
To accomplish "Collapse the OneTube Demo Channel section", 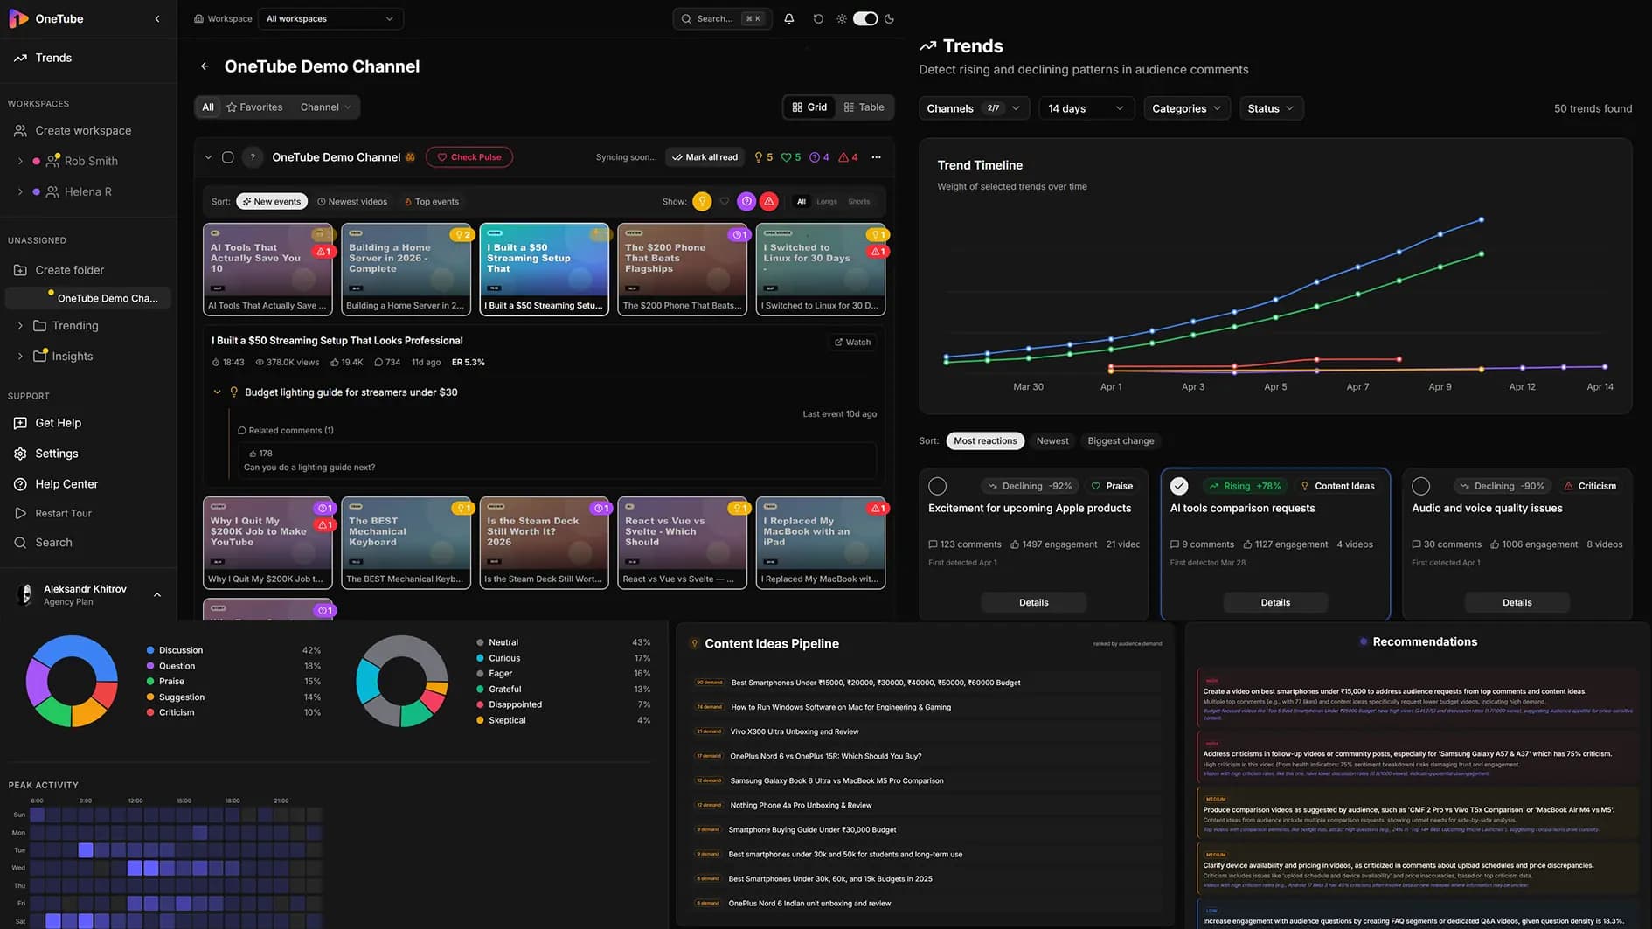I will (x=208, y=157).
